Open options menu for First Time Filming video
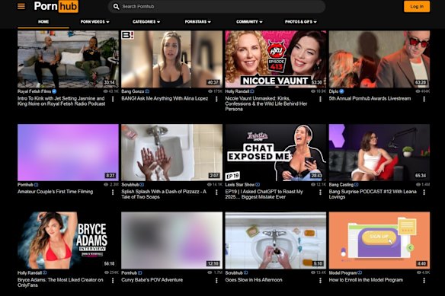 pos(113,193)
